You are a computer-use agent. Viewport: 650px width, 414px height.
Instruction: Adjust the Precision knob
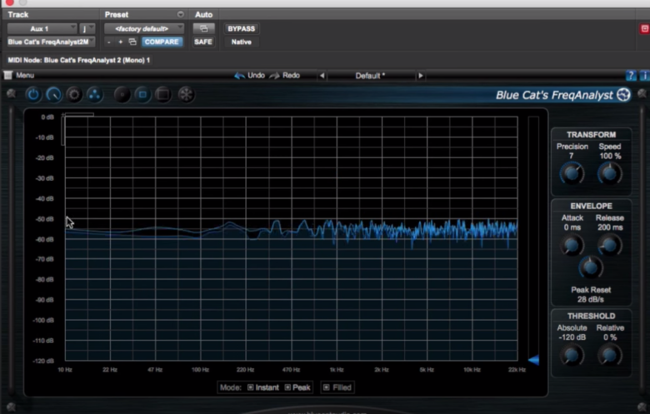click(572, 173)
